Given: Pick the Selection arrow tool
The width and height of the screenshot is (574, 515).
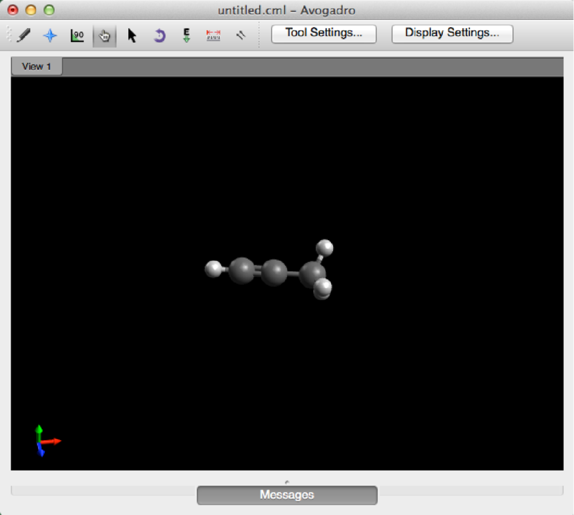Looking at the screenshot, I should [x=132, y=35].
